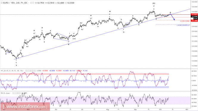Click the first small icon after the EURO / YEN title
The image size is (198, 111).
tap(31, 3)
